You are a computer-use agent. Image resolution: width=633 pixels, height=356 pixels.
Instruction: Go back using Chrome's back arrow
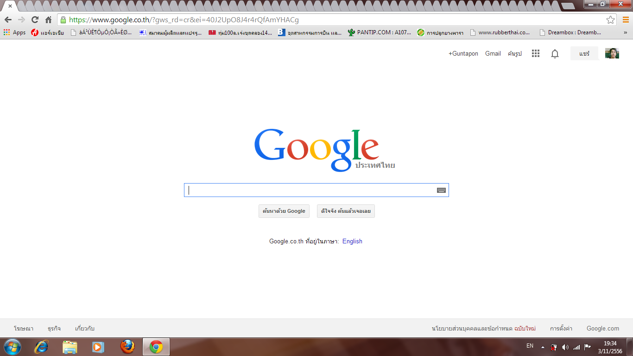[8, 19]
